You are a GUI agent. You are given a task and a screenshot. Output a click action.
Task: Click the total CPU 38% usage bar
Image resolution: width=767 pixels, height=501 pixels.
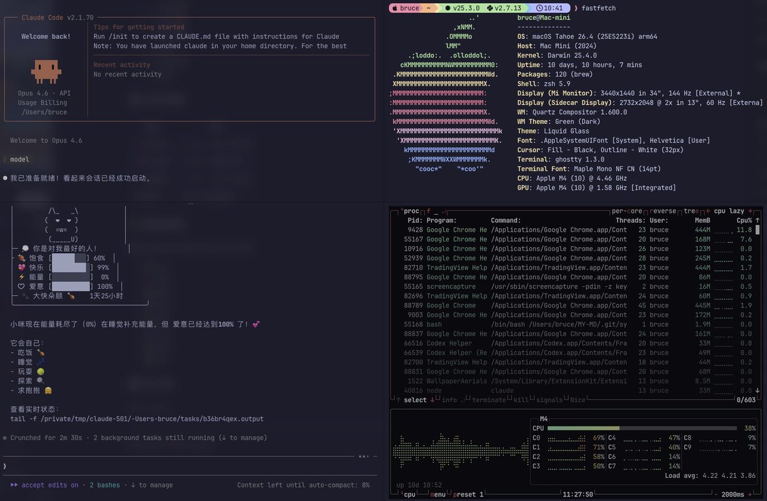[x=642, y=428]
